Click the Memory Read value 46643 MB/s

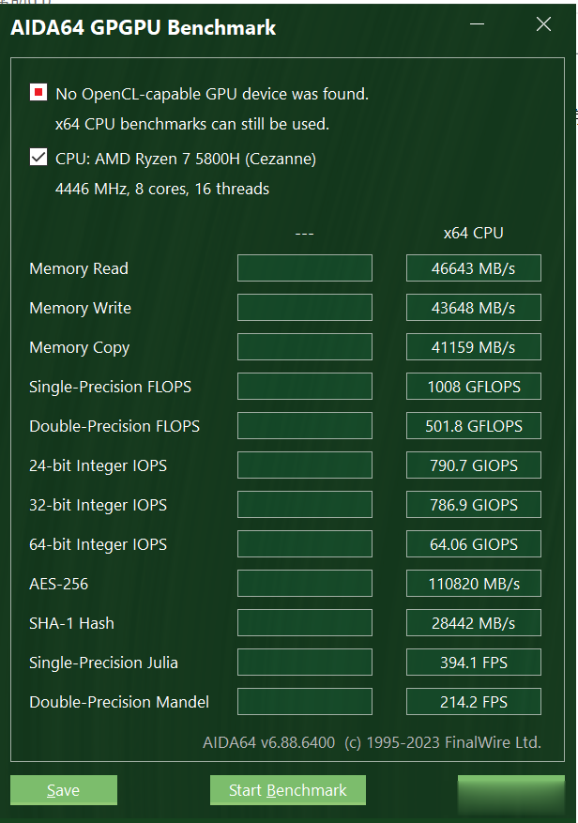(x=474, y=268)
